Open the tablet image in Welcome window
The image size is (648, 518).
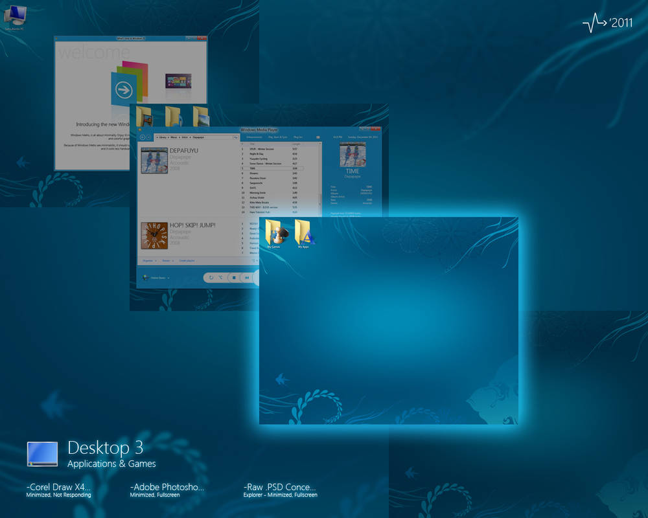point(178,81)
